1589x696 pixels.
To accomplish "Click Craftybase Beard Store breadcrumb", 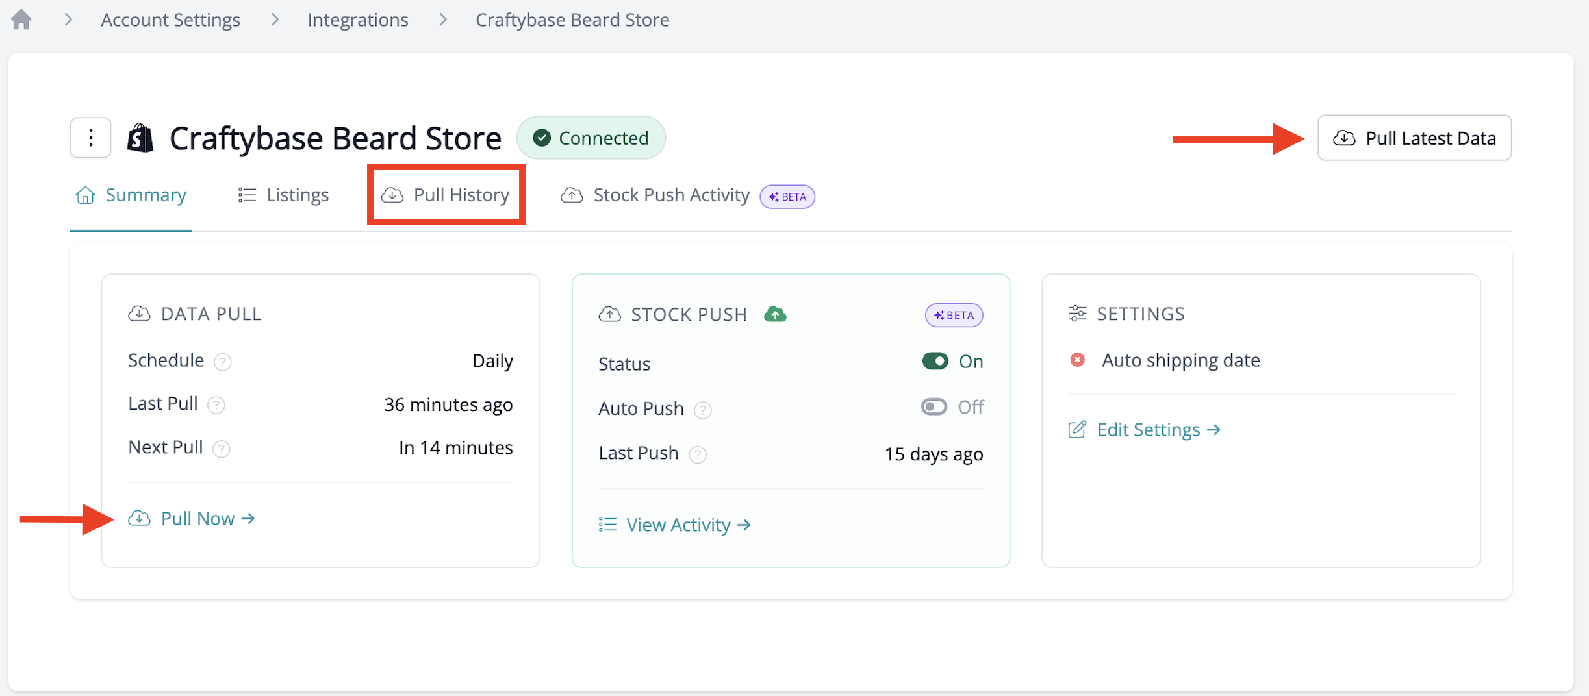I will pos(572,19).
